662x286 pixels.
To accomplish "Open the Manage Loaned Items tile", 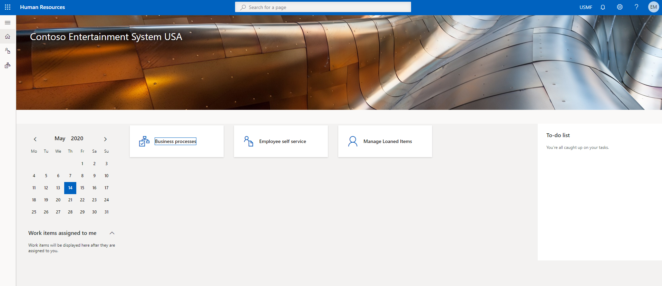I will [385, 141].
